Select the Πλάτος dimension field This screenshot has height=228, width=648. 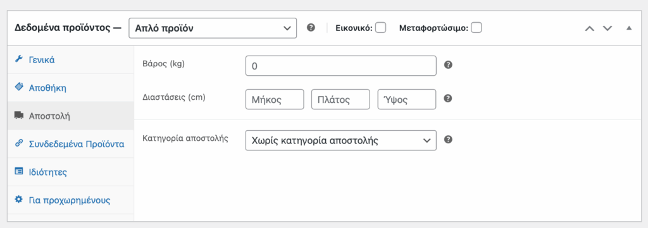point(340,99)
